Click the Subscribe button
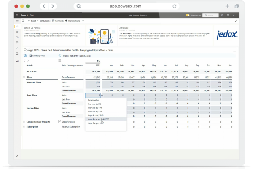253x169 pixels. (46, 21)
